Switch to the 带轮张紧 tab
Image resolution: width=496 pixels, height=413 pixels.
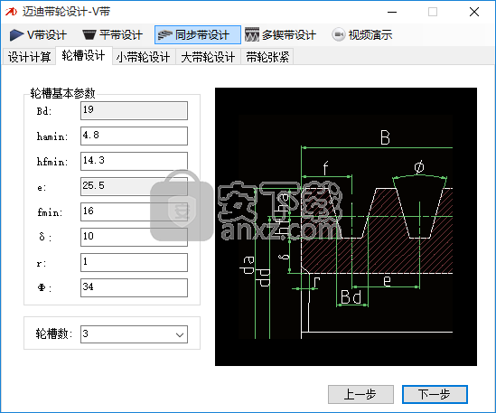tap(267, 57)
